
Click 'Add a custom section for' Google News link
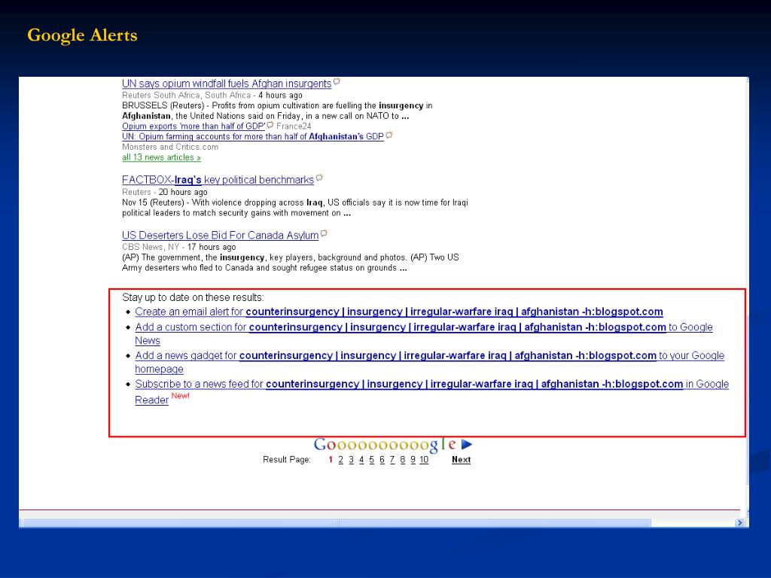tap(424, 333)
